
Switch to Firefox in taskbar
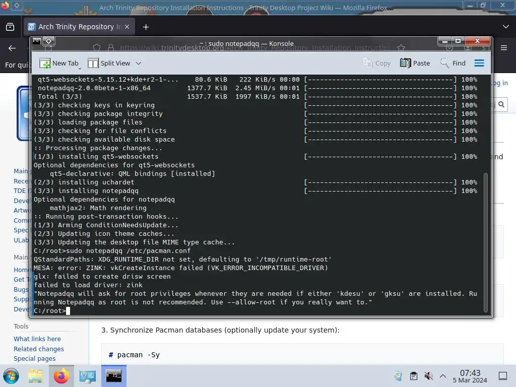[x=61, y=376]
